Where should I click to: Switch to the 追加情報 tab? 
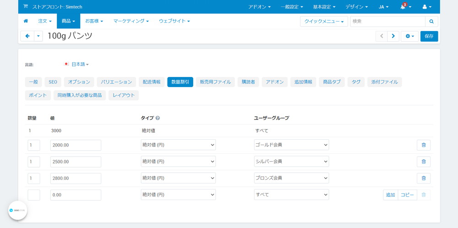(x=303, y=82)
